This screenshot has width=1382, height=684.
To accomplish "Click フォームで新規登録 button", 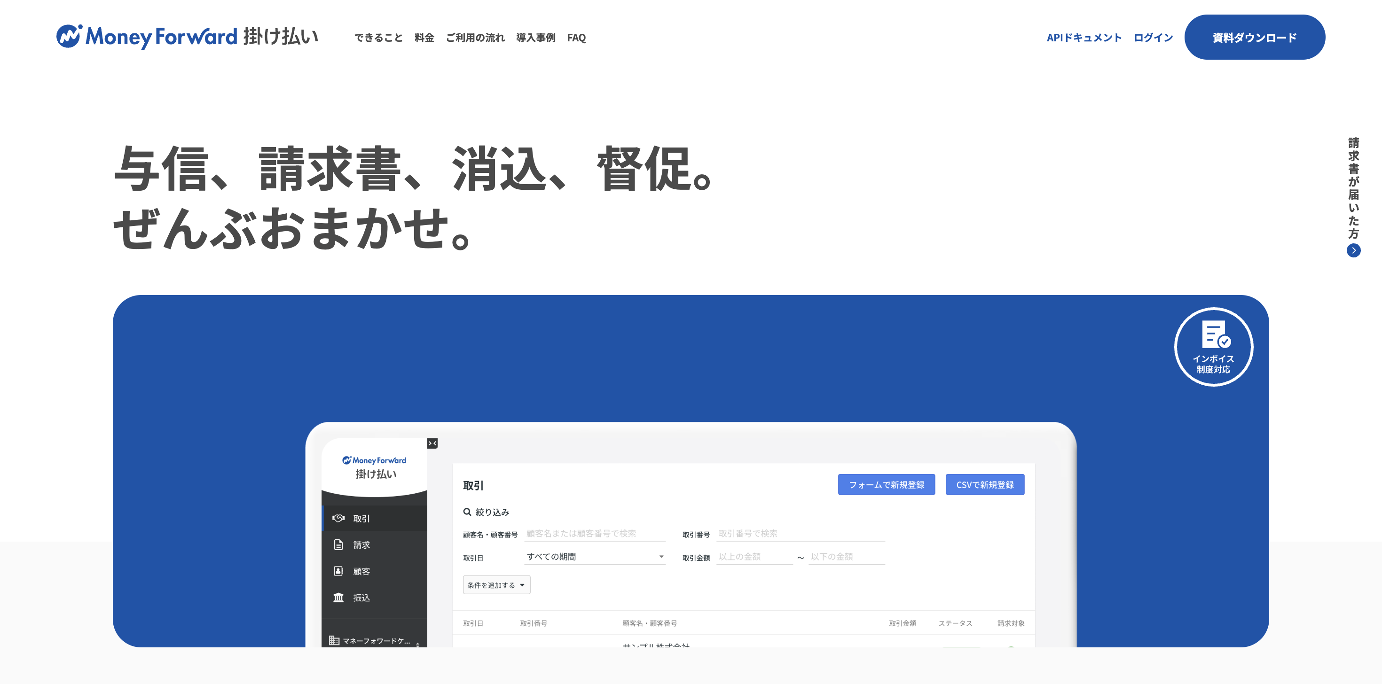I will pos(886,485).
